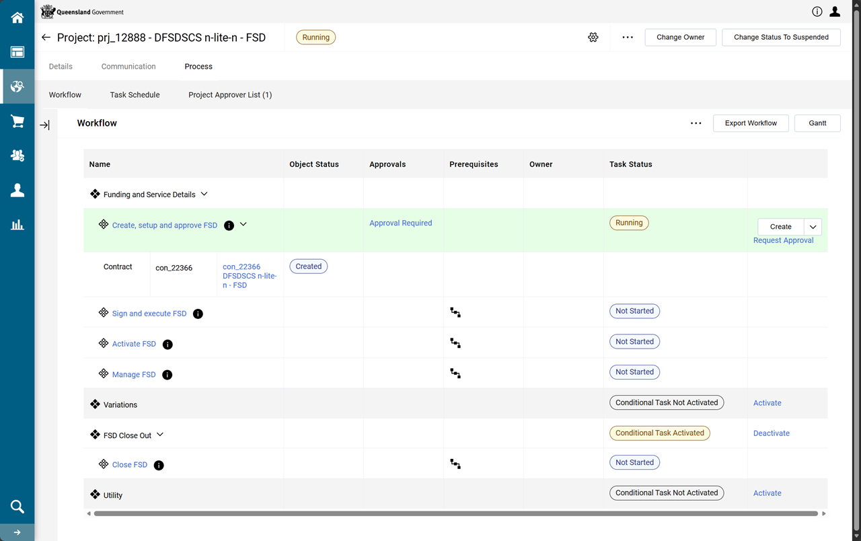Toggle the workflow side panel arrow
The width and height of the screenshot is (861, 541).
[44, 125]
